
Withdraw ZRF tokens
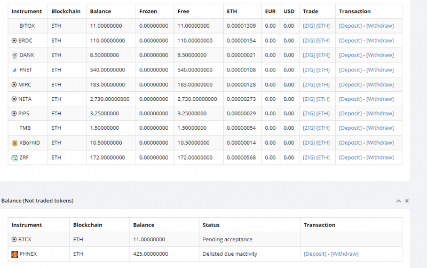(380, 157)
